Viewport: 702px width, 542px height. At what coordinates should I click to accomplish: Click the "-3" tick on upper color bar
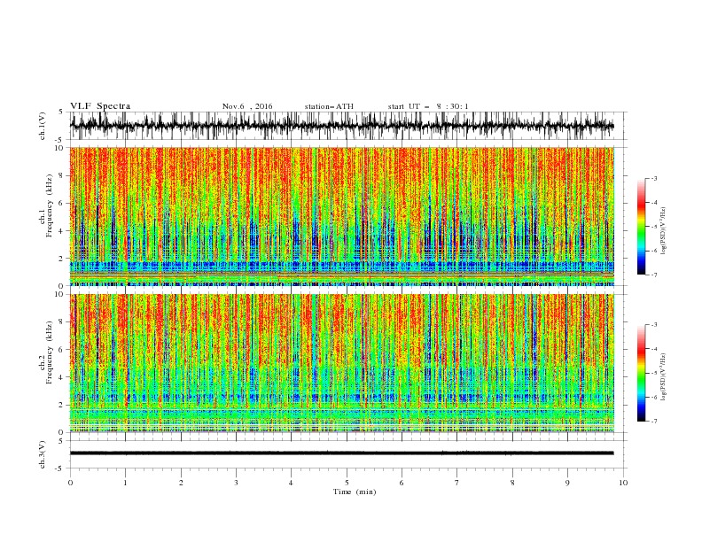click(654, 178)
